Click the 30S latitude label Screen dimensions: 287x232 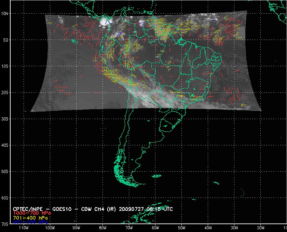point(5,119)
